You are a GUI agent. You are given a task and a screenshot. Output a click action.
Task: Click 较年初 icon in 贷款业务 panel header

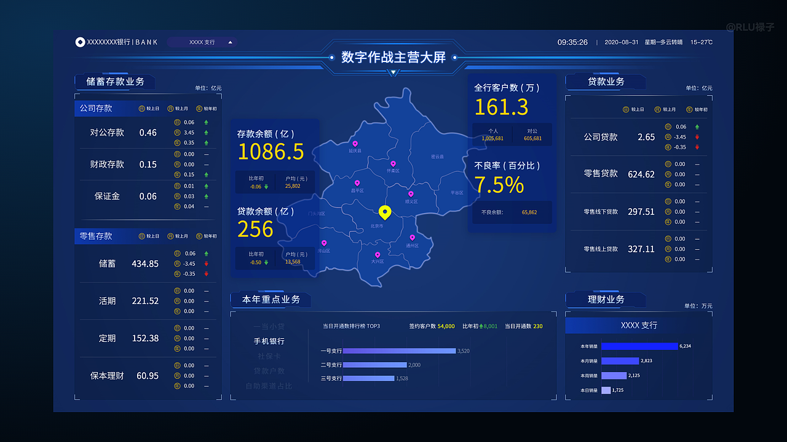click(689, 109)
